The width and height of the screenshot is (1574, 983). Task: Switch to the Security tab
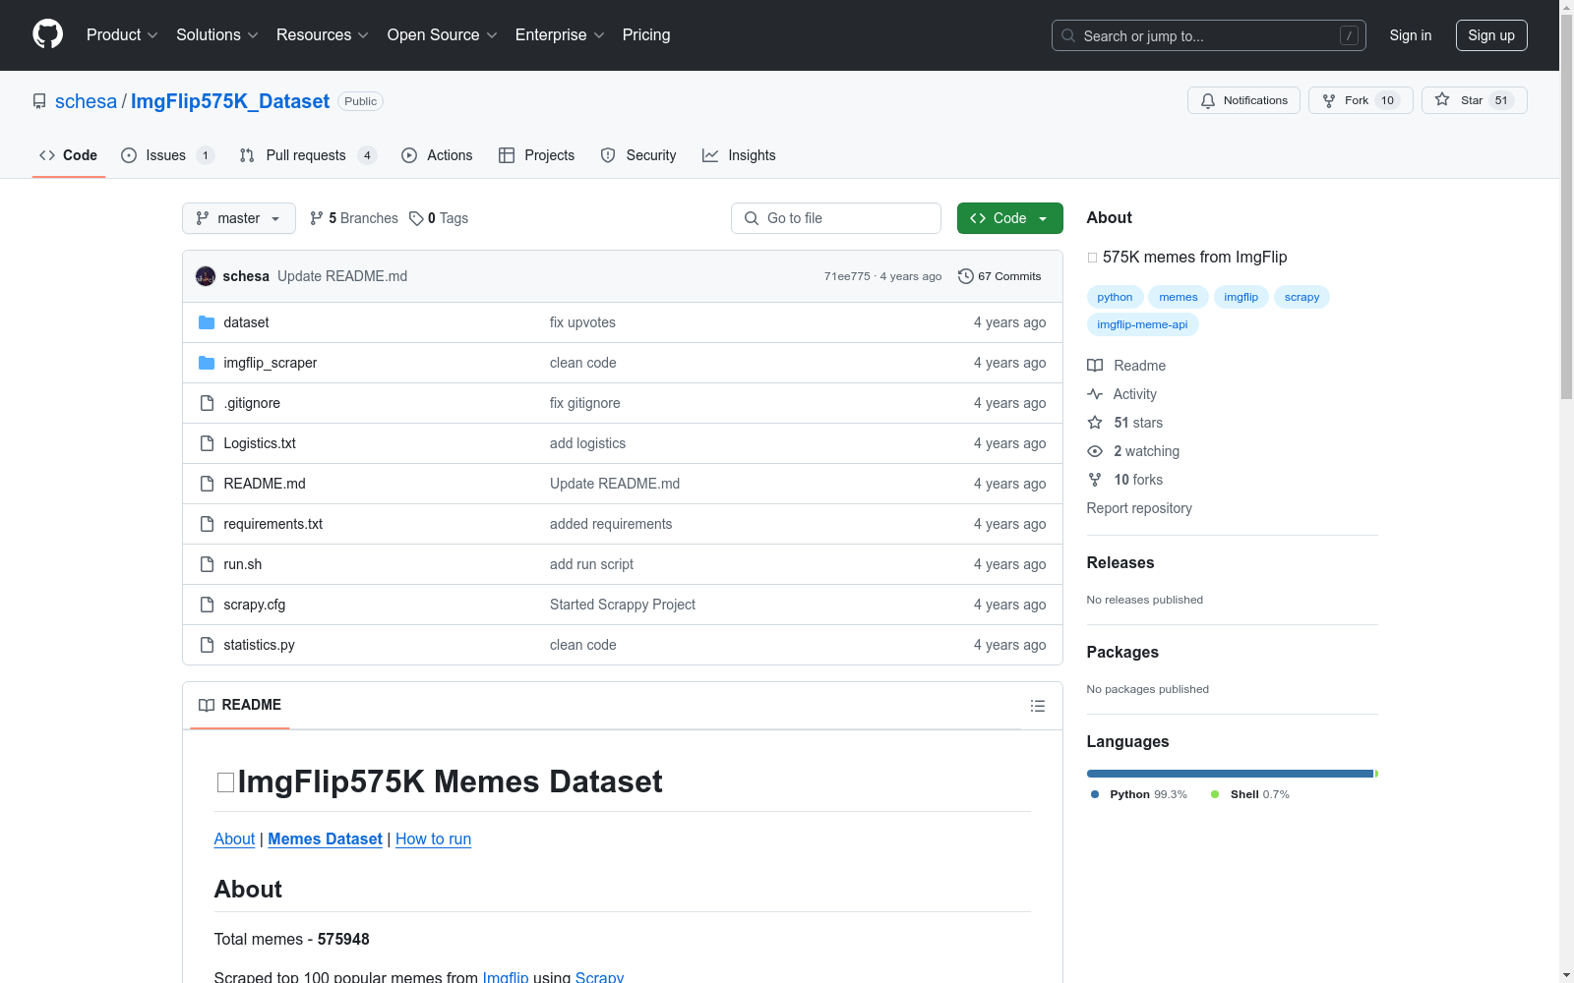click(638, 155)
